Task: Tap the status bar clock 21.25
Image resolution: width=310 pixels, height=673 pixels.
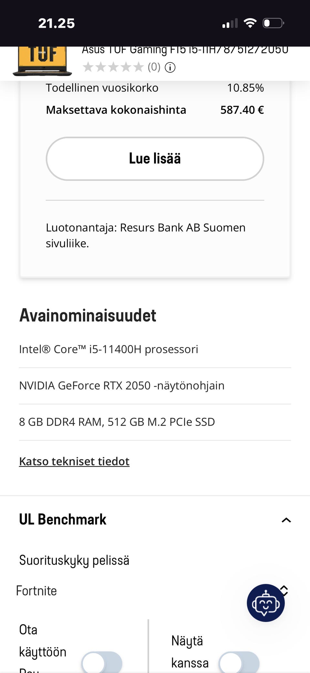Action: click(x=57, y=23)
